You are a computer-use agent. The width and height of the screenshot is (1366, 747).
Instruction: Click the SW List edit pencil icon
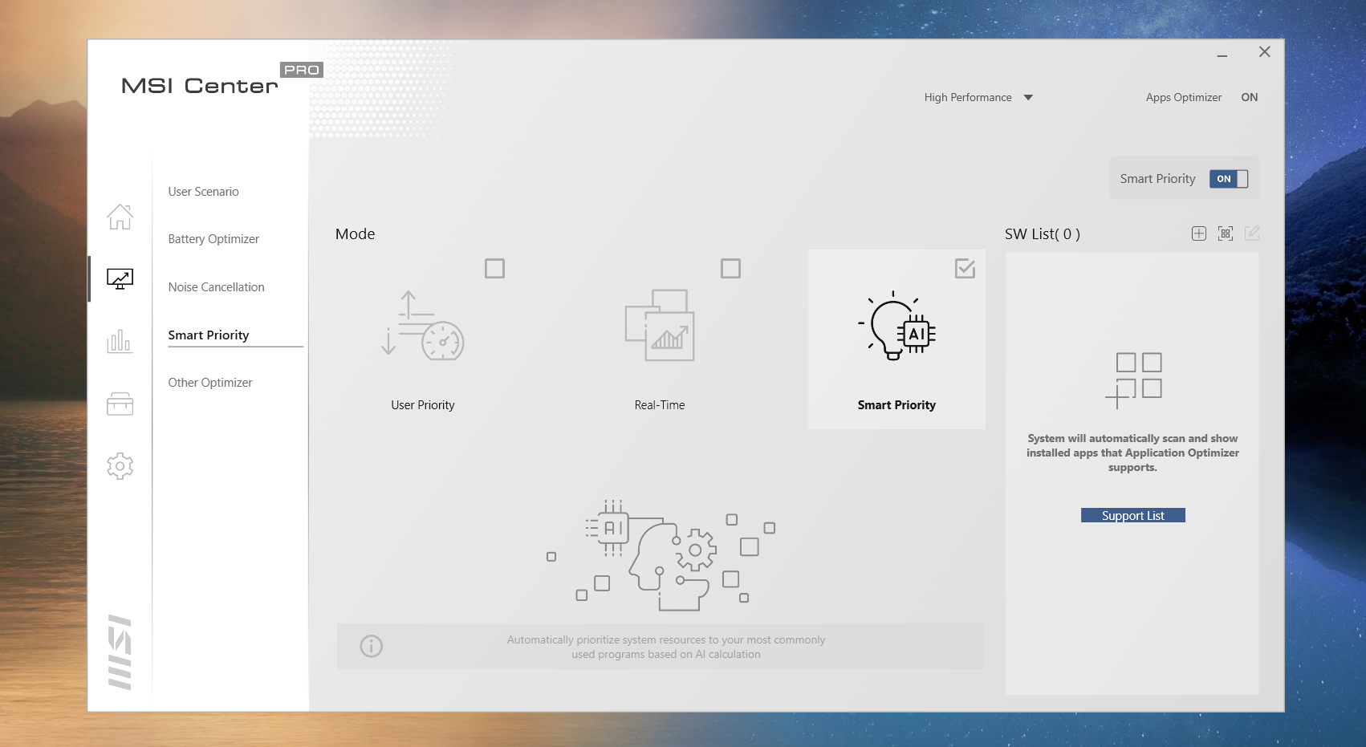[x=1252, y=233]
